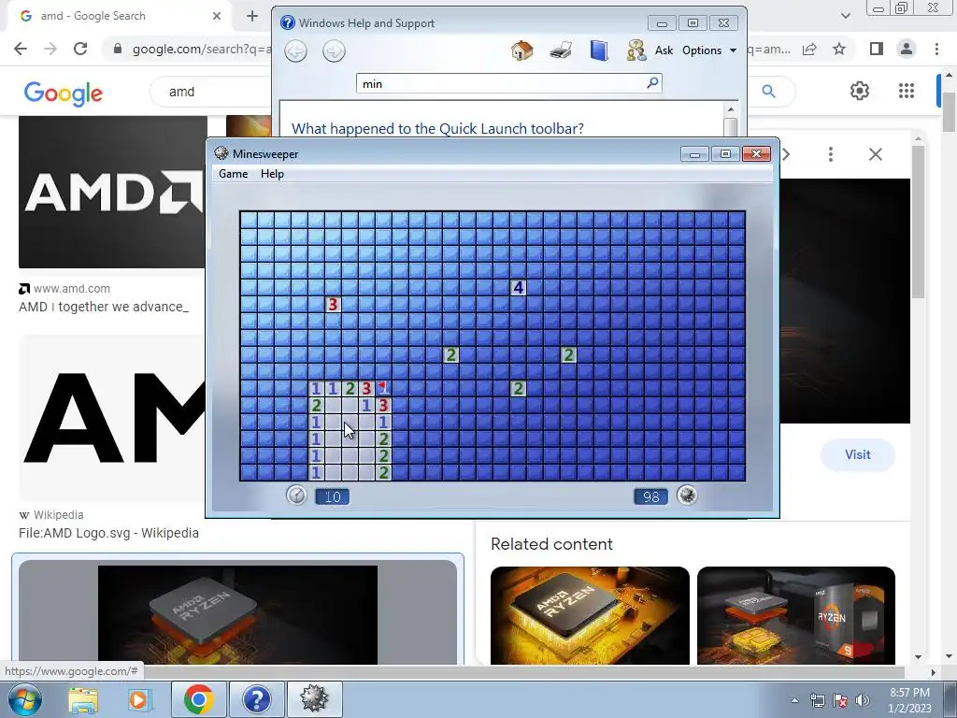The image size is (957, 718).
Task: Click Print icon in Windows Help and Support
Action: pyautogui.click(x=561, y=50)
